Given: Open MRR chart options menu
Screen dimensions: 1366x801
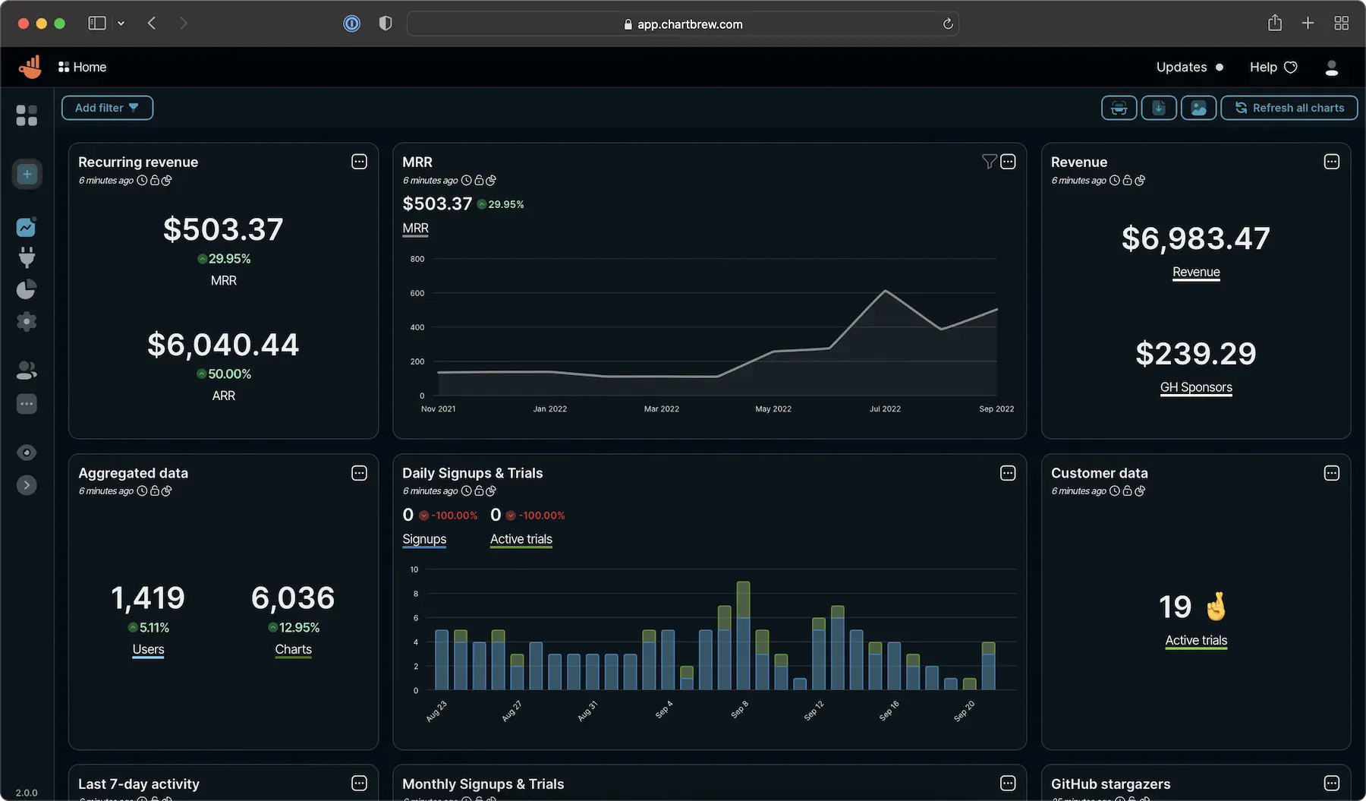Looking at the screenshot, I should 1008,162.
